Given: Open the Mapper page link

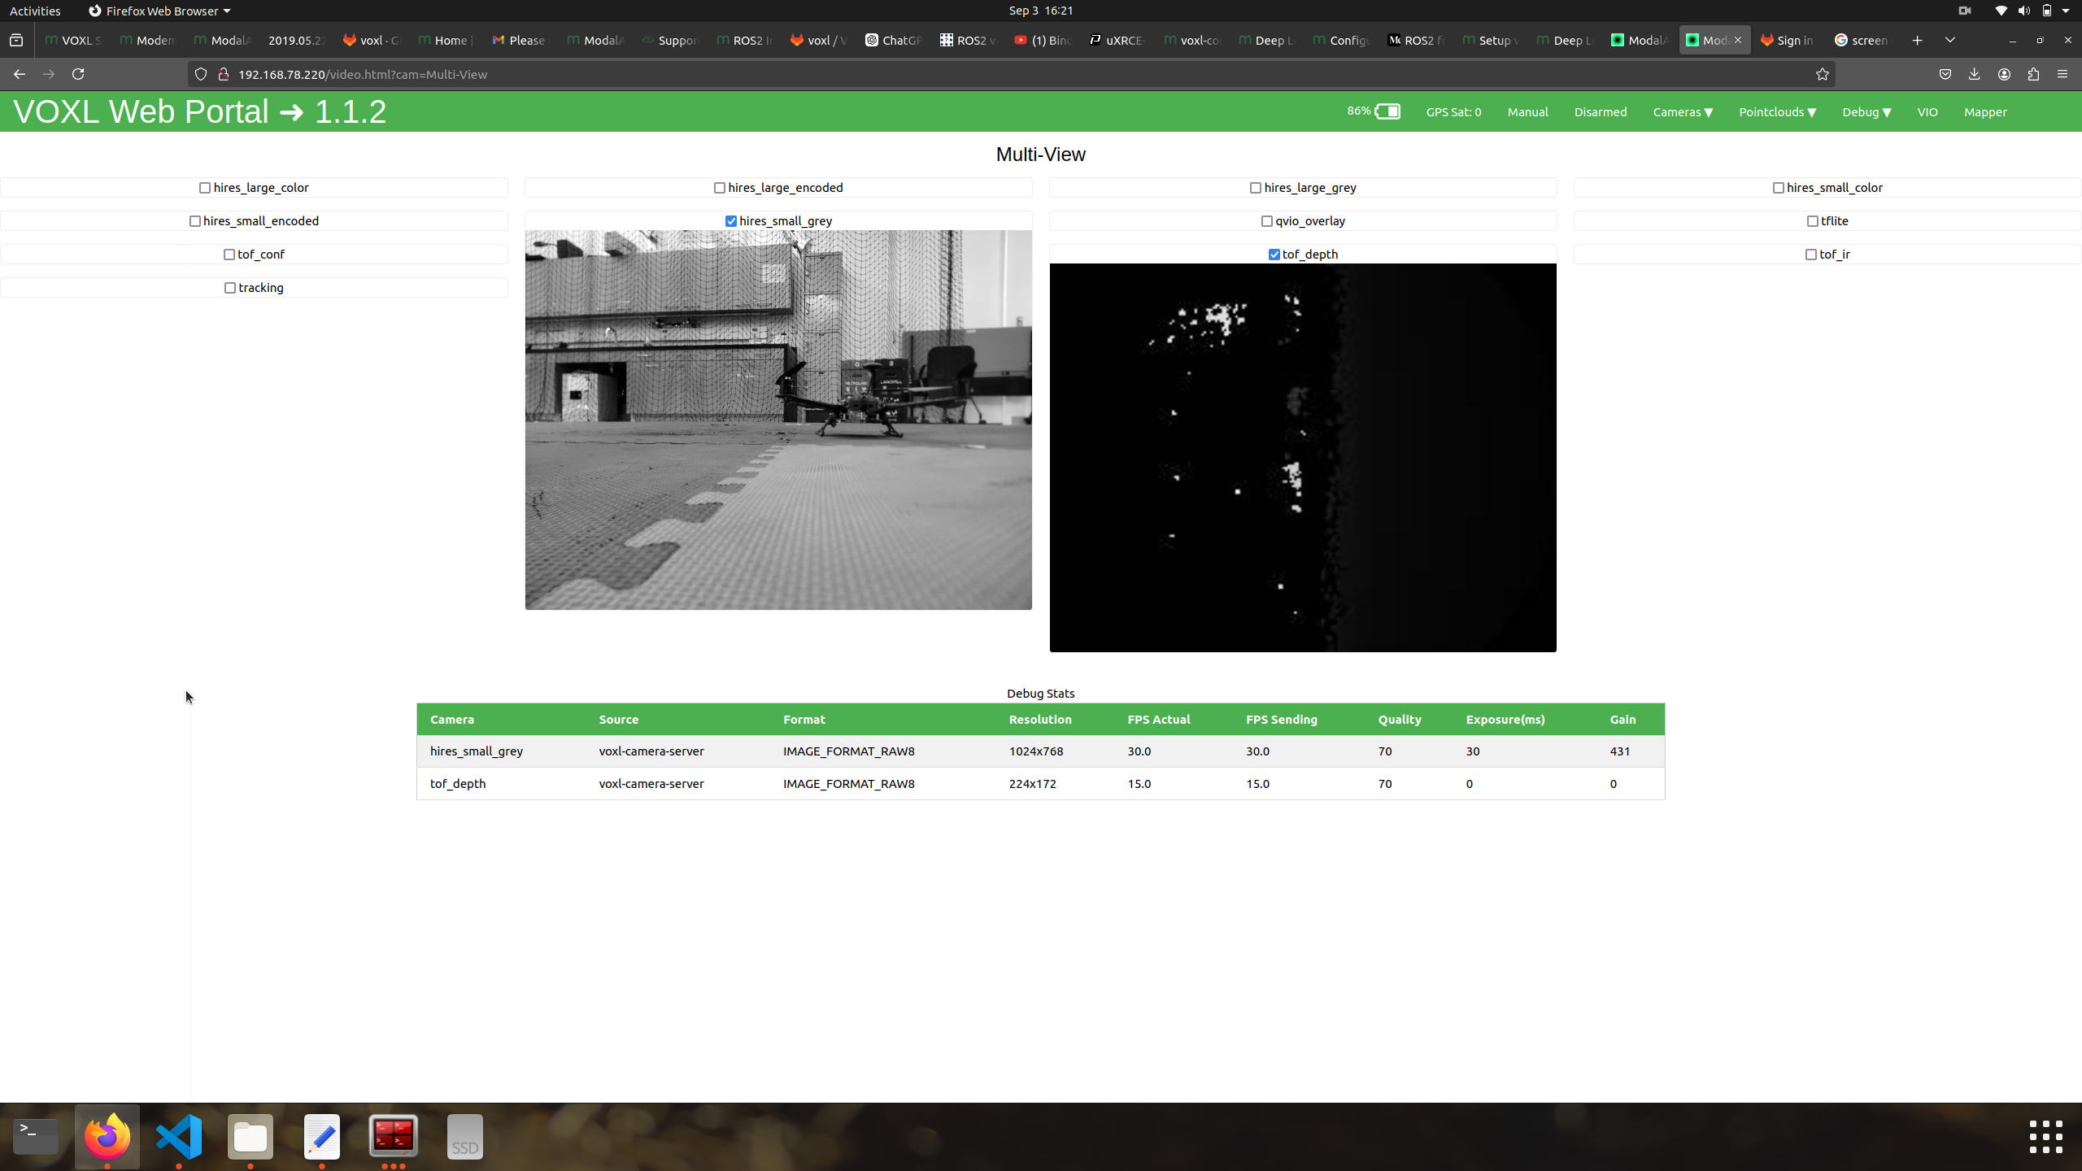Looking at the screenshot, I should [x=1985, y=112].
